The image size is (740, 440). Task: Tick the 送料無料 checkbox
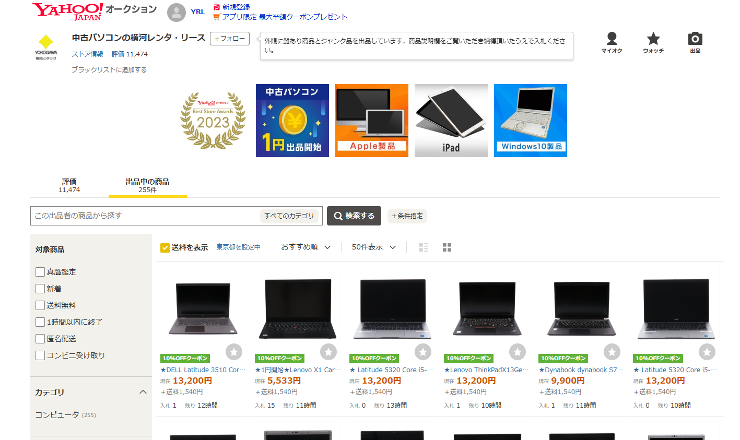40,305
